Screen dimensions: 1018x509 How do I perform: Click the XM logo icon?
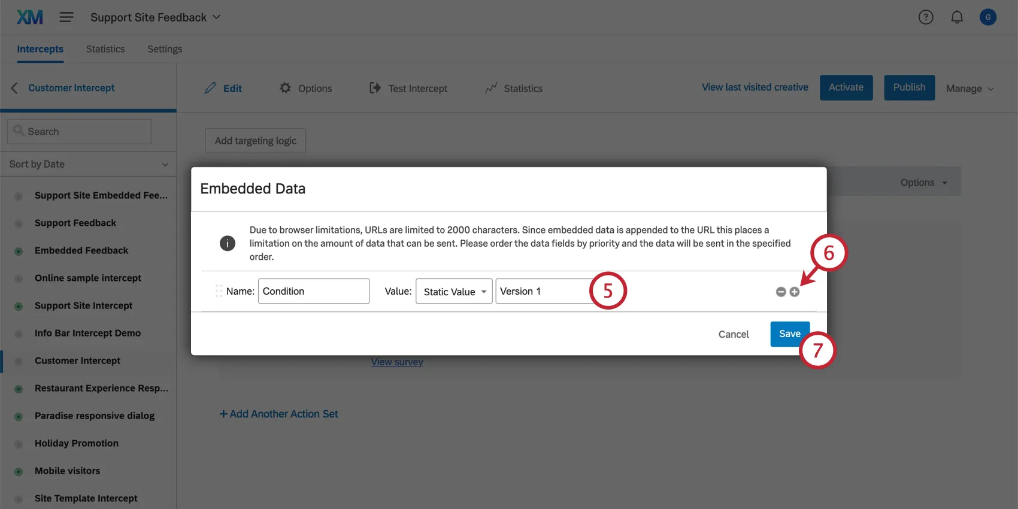click(30, 17)
